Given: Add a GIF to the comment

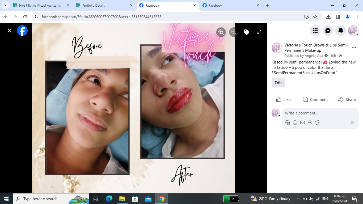Looking at the screenshot, I should pos(310,122).
